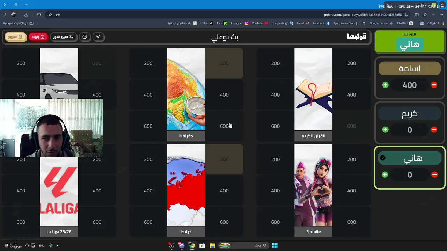447x251 pixels.
Task: Add points to اسامة with the green plus
Action: [385, 85]
